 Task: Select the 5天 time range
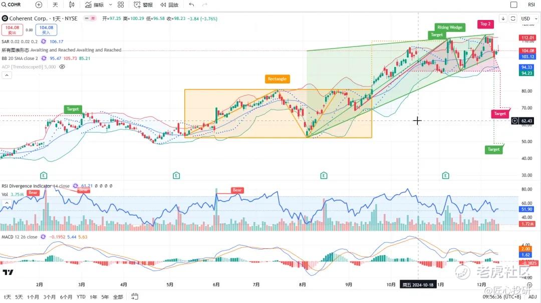pos(19,297)
